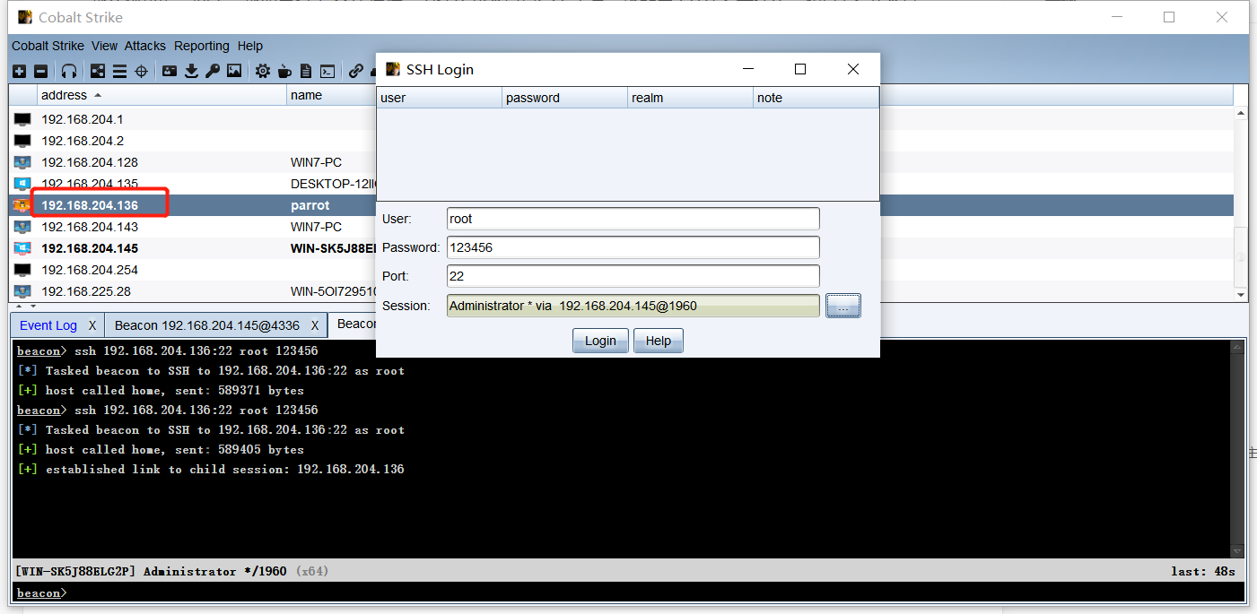The width and height of the screenshot is (1257, 614).
Task: Open the Reporting menu
Action: pos(202,46)
